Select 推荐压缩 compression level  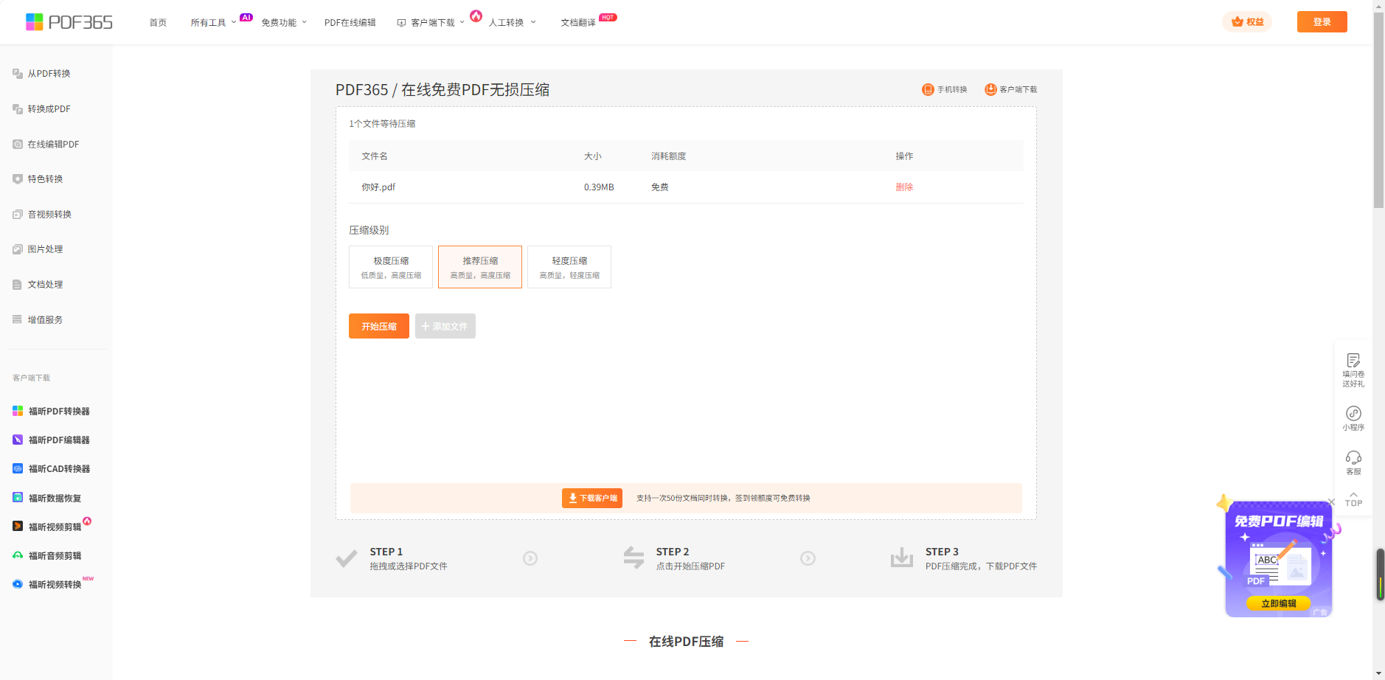(x=480, y=267)
